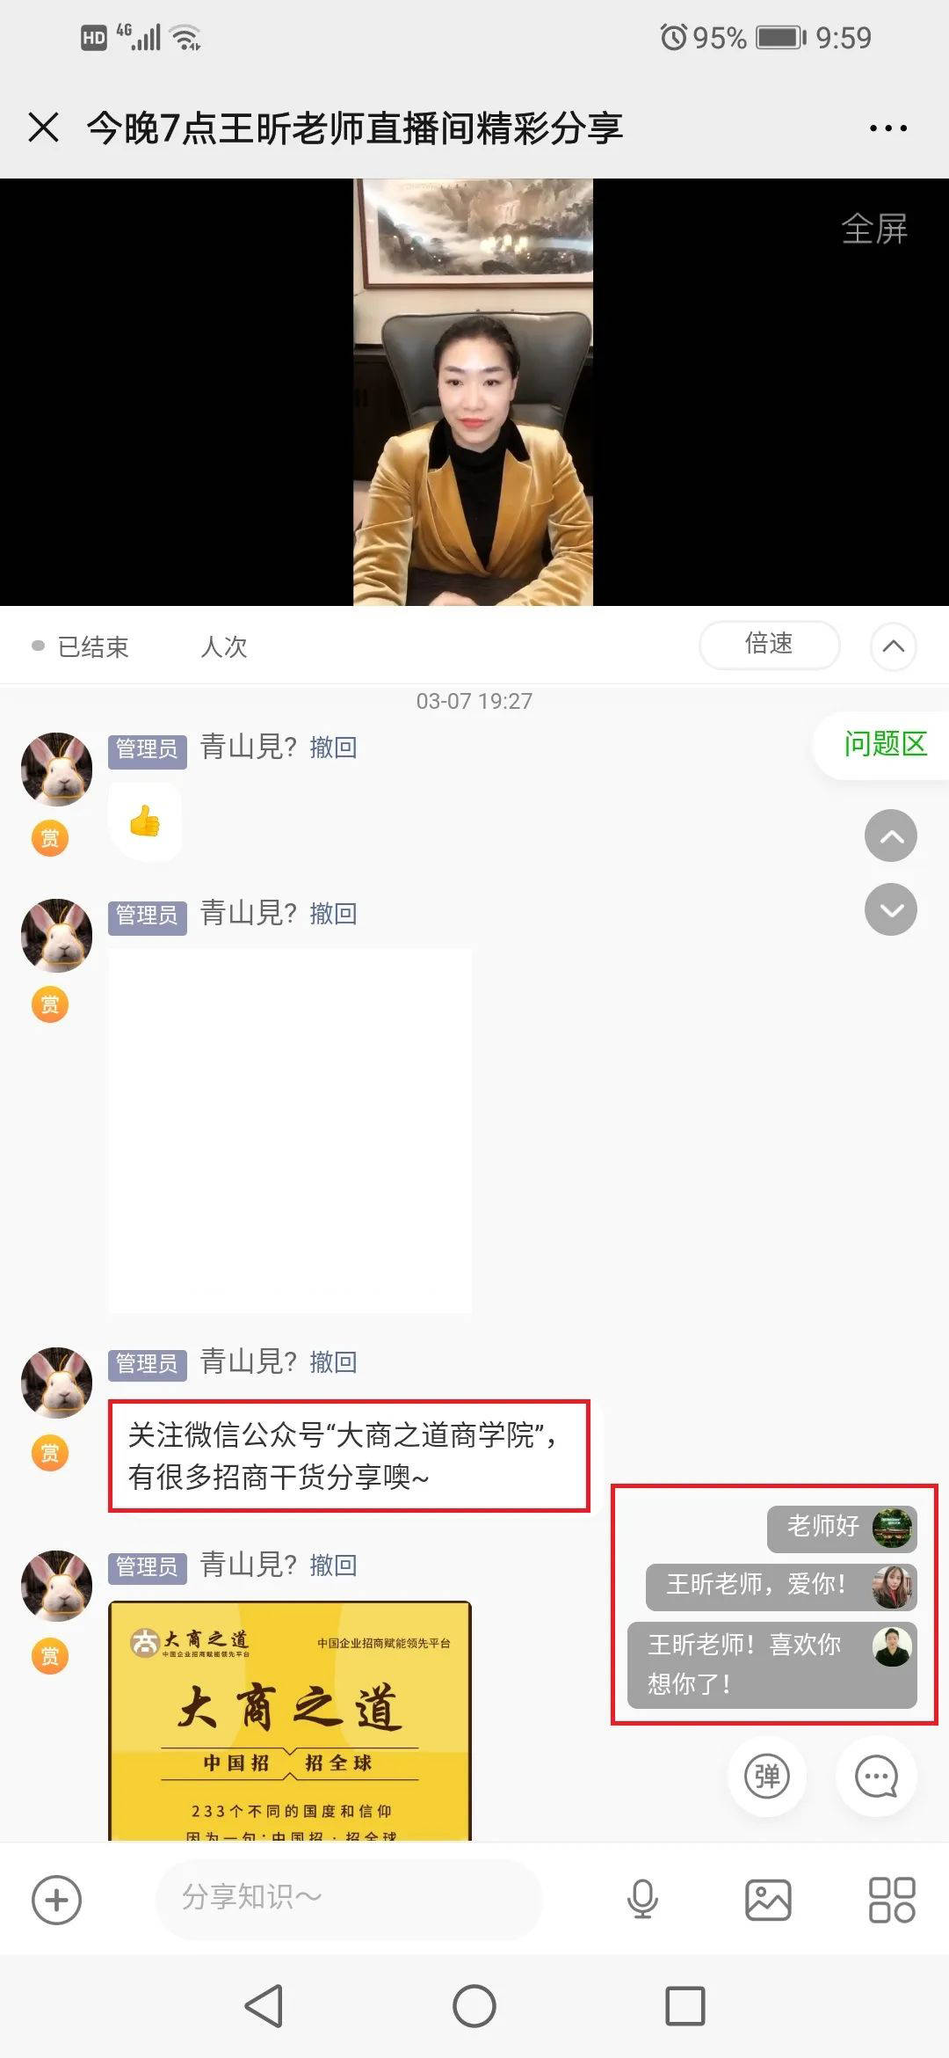
Task: Close the live page with the X
Action: (x=44, y=128)
